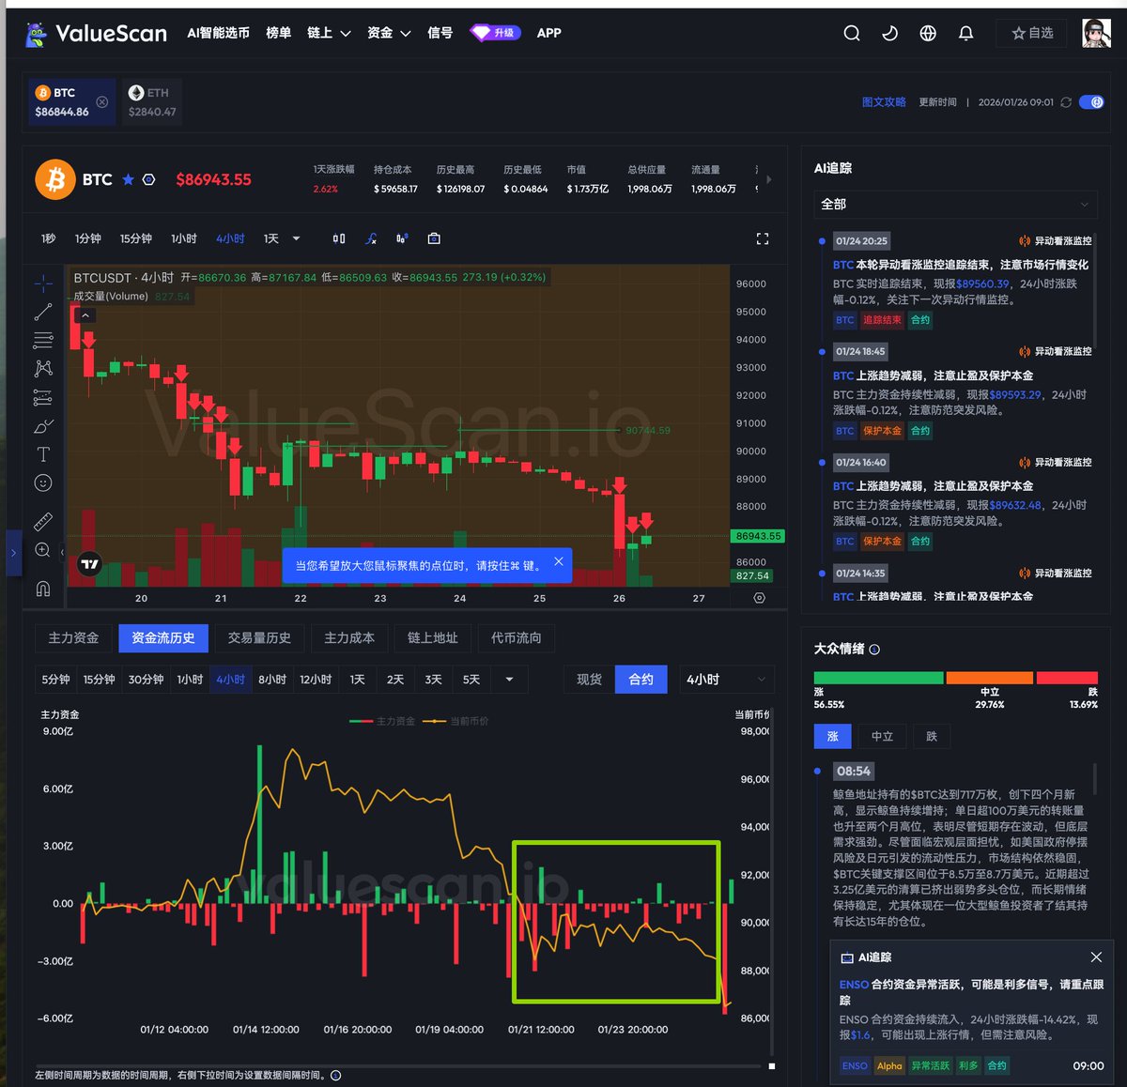Open the candlestick chart style icon
The height and width of the screenshot is (1087, 1127).
pyautogui.click(x=339, y=238)
